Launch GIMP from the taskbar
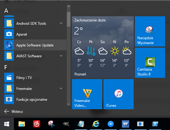Image resolution: width=170 pixels, height=130 pixels. [x=66, y=124]
